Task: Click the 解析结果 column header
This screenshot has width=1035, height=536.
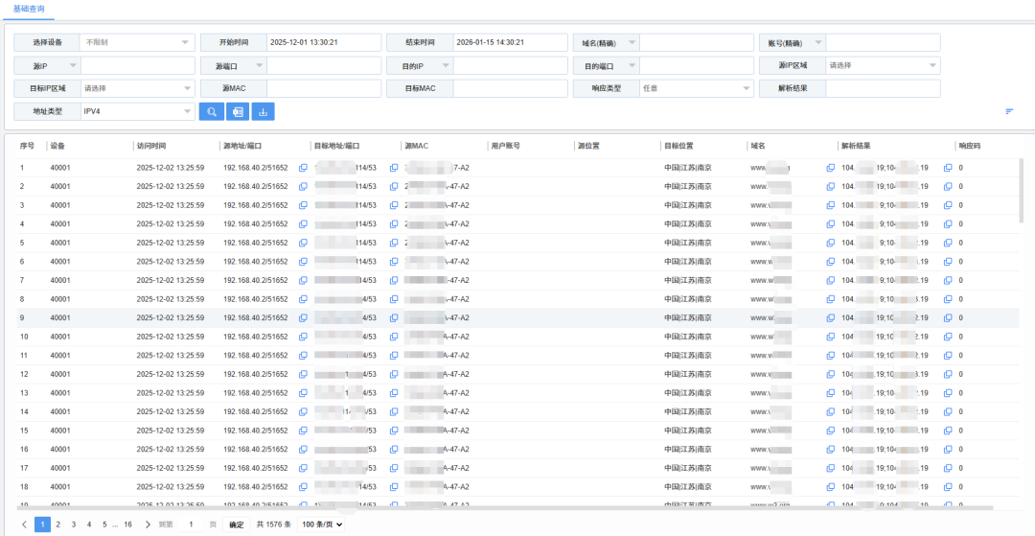Action: (856, 146)
